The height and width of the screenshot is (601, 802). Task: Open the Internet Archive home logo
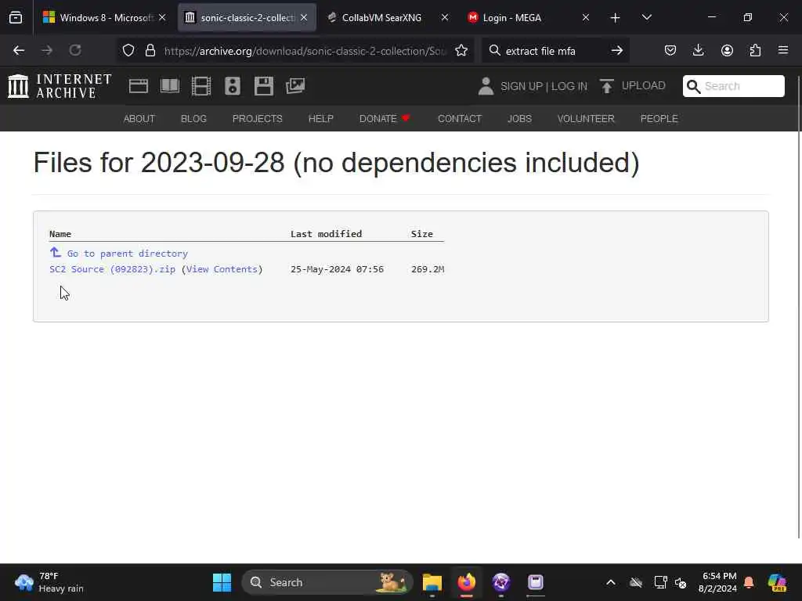(x=60, y=86)
